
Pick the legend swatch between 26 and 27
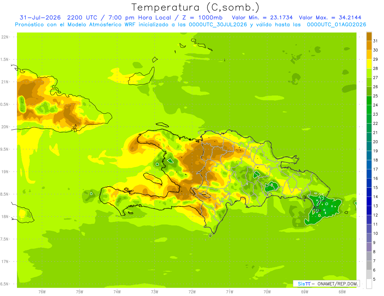tap(369, 82)
